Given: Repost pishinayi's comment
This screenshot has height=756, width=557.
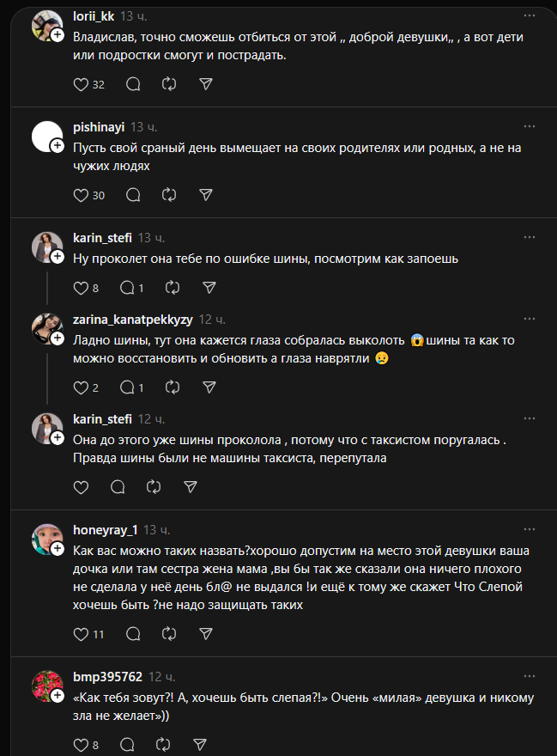Looking at the screenshot, I should coord(169,195).
